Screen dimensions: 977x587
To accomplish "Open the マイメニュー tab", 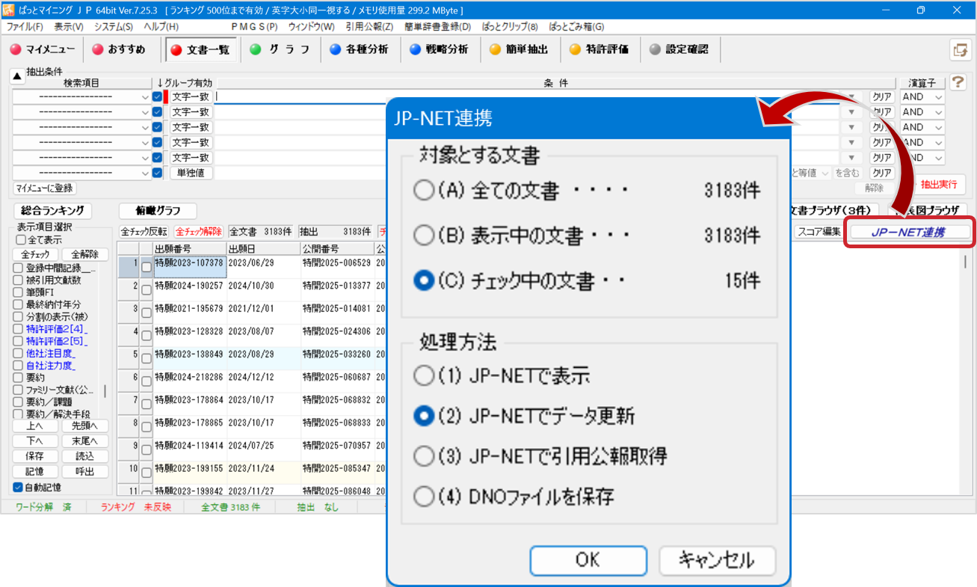I will coord(43,50).
